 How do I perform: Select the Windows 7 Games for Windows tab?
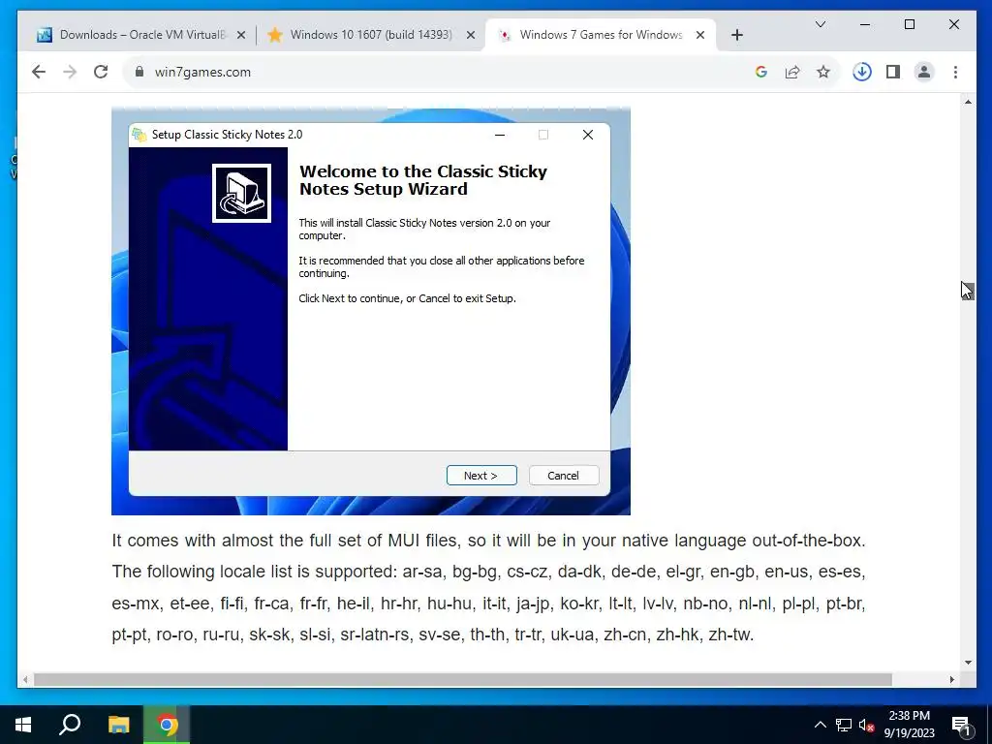tap(601, 35)
